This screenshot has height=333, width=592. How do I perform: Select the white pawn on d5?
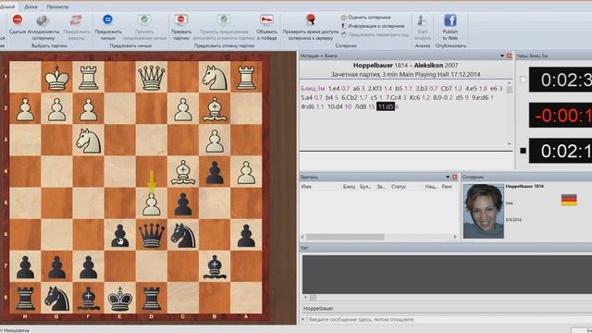152,203
